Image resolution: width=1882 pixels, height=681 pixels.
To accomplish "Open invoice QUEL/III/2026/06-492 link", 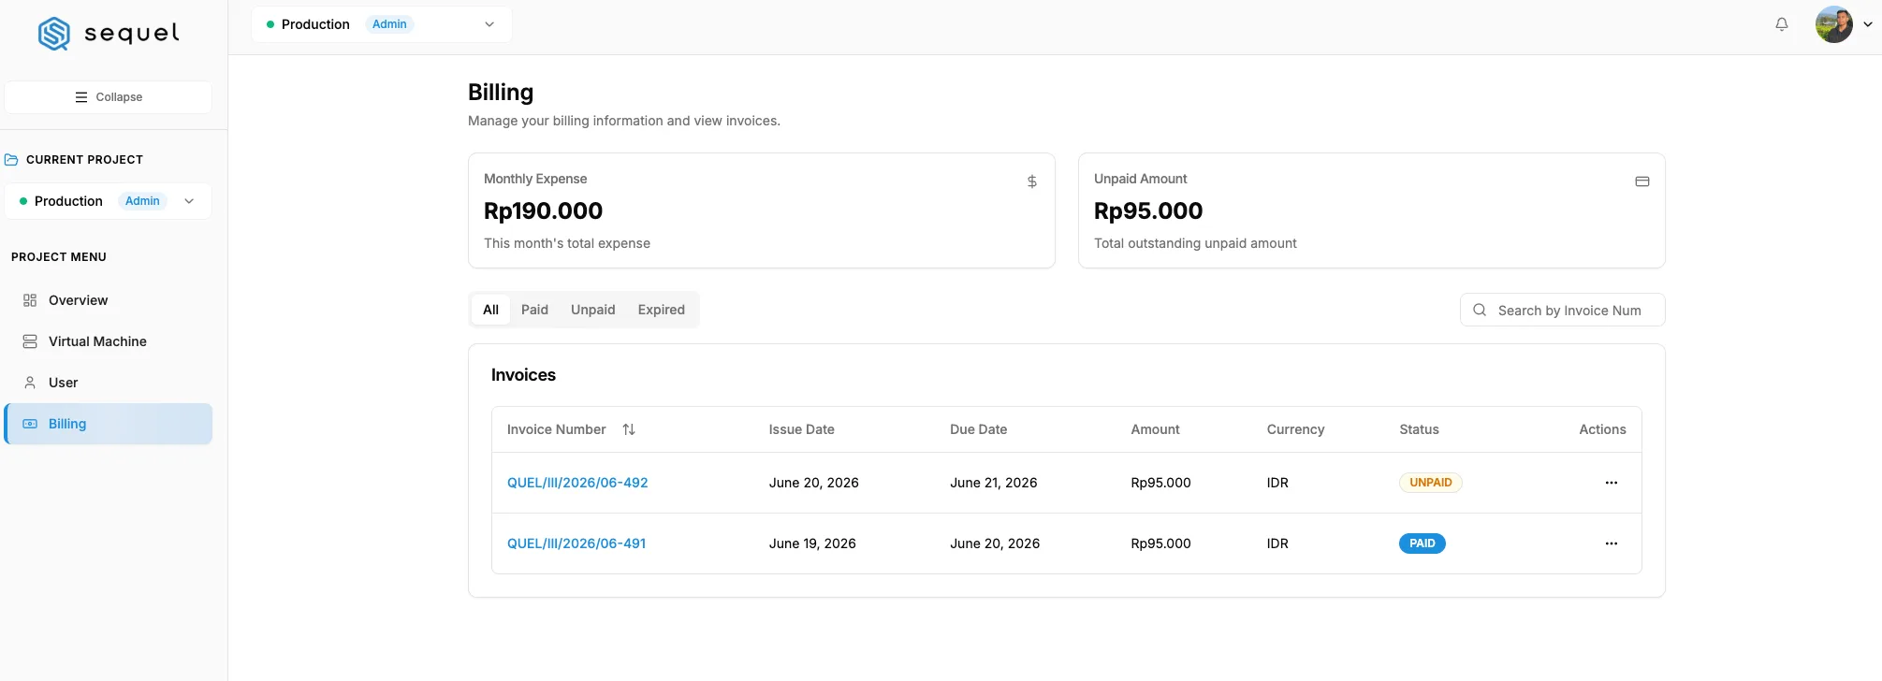I will (577, 483).
